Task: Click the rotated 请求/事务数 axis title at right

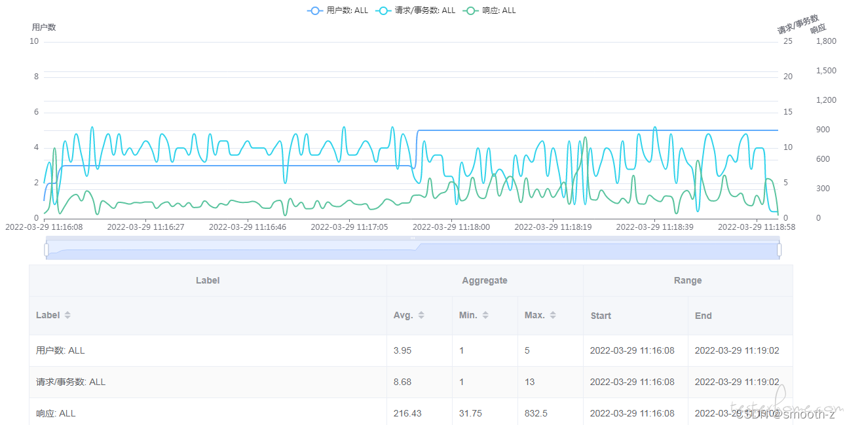Action: [x=798, y=25]
